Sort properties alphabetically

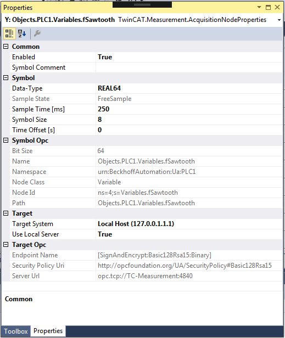tap(22, 33)
